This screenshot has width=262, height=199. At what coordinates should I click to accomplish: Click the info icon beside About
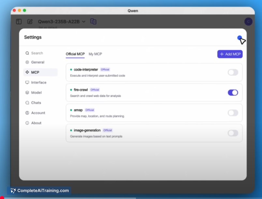(27, 123)
